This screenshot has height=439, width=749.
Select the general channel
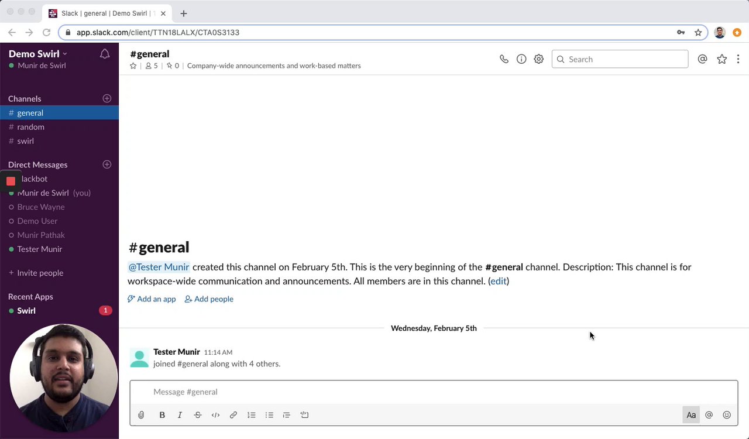[x=59, y=113]
